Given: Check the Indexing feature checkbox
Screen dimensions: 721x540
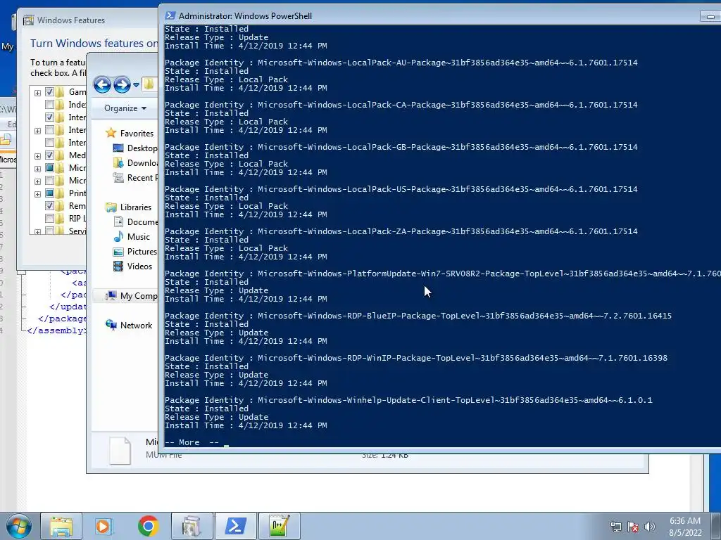Looking at the screenshot, I should click(50, 105).
